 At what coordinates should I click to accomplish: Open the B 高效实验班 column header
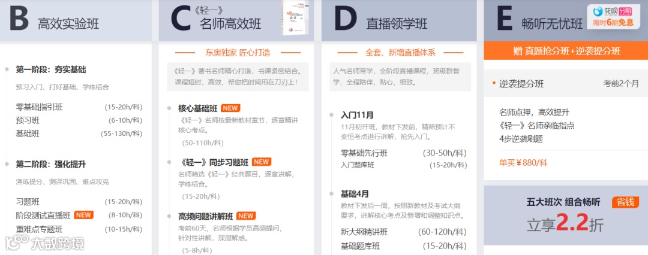[76, 20]
